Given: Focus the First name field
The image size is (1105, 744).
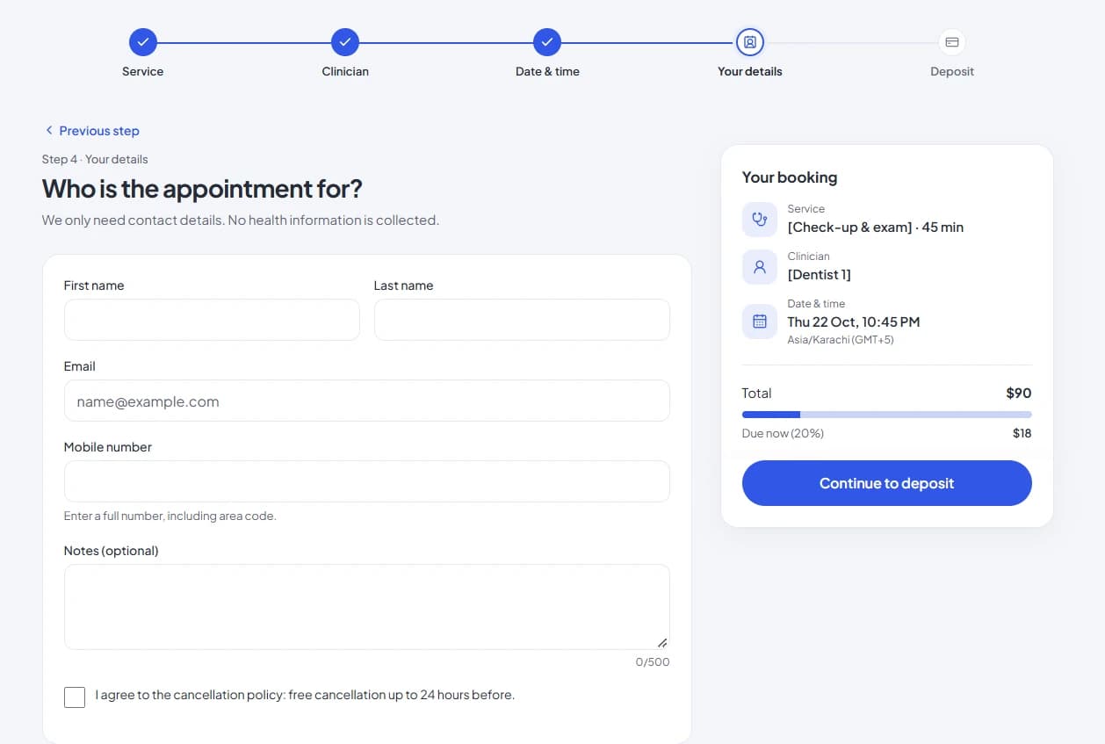Looking at the screenshot, I should (212, 320).
